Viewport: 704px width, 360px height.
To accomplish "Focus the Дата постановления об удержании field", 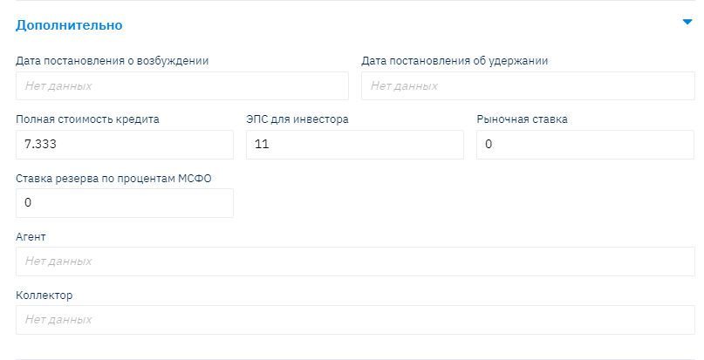I will click(x=527, y=86).
